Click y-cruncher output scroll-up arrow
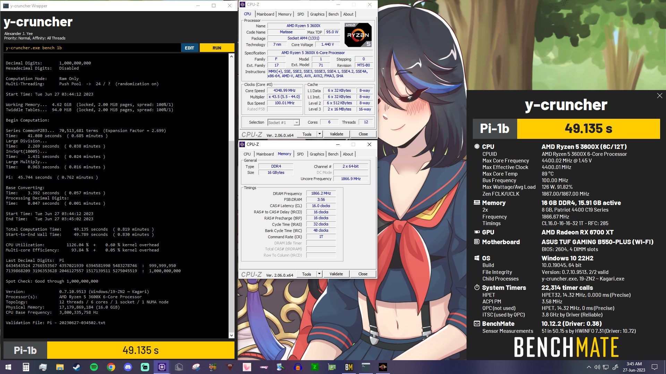Screen dimensions: 666x374 point(231,56)
